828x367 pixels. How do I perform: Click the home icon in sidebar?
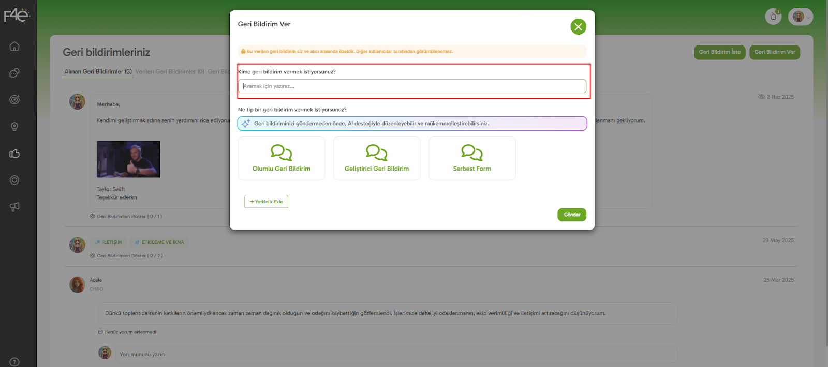[14, 46]
